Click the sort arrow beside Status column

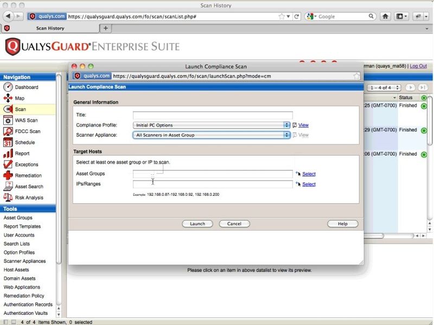(394, 98)
